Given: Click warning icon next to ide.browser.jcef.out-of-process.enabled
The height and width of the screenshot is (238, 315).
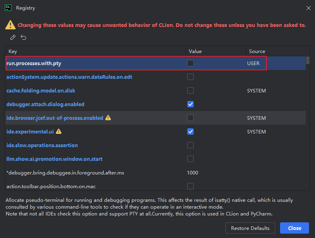Looking at the screenshot, I should click(108, 118).
